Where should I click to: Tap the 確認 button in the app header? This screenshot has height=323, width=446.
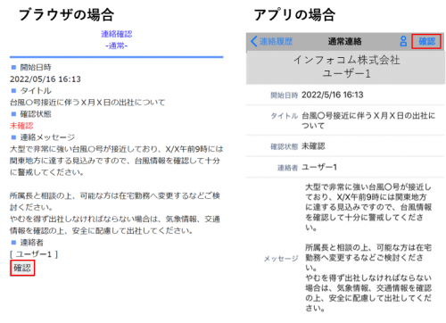coord(426,41)
